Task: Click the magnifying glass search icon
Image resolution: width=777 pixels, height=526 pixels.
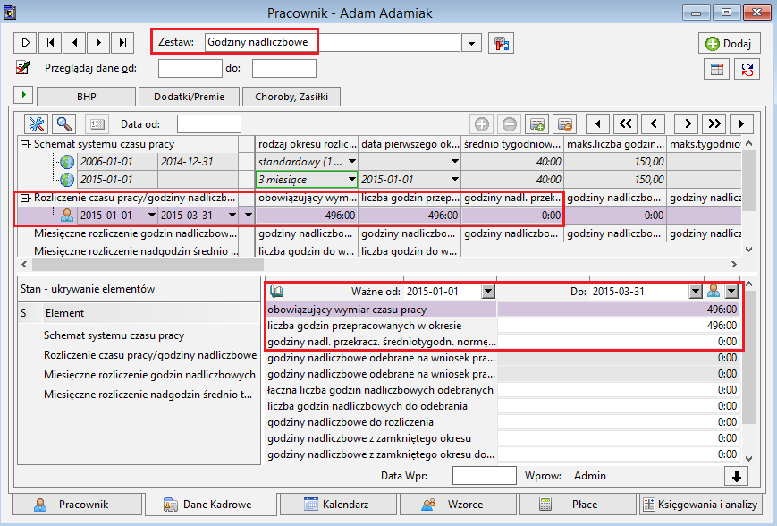Action: pos(63,124)
